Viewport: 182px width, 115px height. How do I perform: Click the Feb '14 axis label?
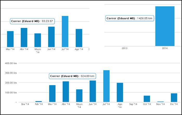[39, 104]
